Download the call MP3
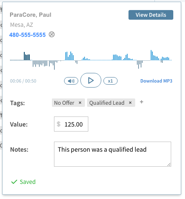 156,81
